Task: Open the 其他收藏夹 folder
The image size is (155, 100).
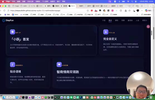Action: click(146, 14)
